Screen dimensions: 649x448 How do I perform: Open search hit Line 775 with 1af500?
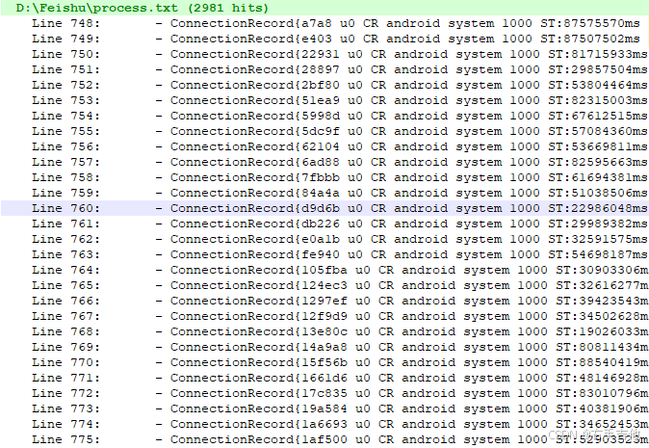point(324,439)
